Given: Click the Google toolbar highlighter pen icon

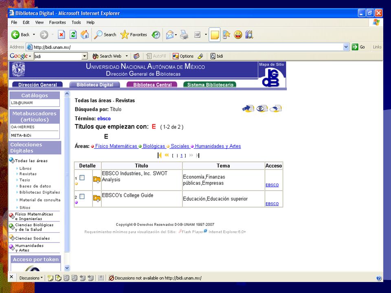Looking at the screenshot, I should pos(200,56).
